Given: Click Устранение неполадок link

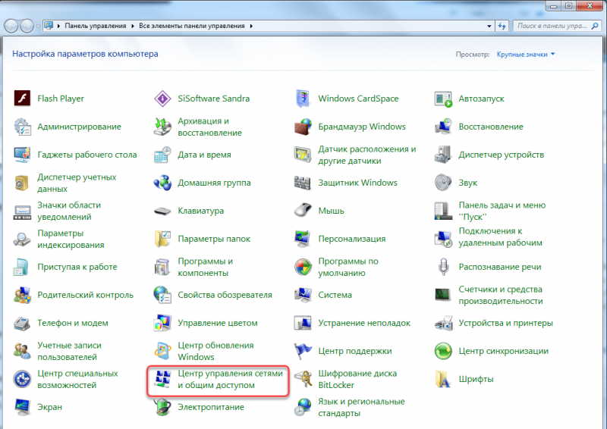Looking at the screenshot, I should (364, 323).
